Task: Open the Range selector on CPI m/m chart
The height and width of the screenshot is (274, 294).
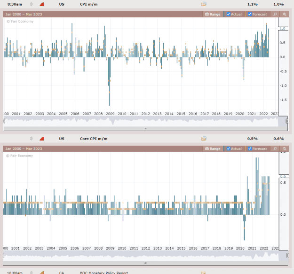Action: 213,14
